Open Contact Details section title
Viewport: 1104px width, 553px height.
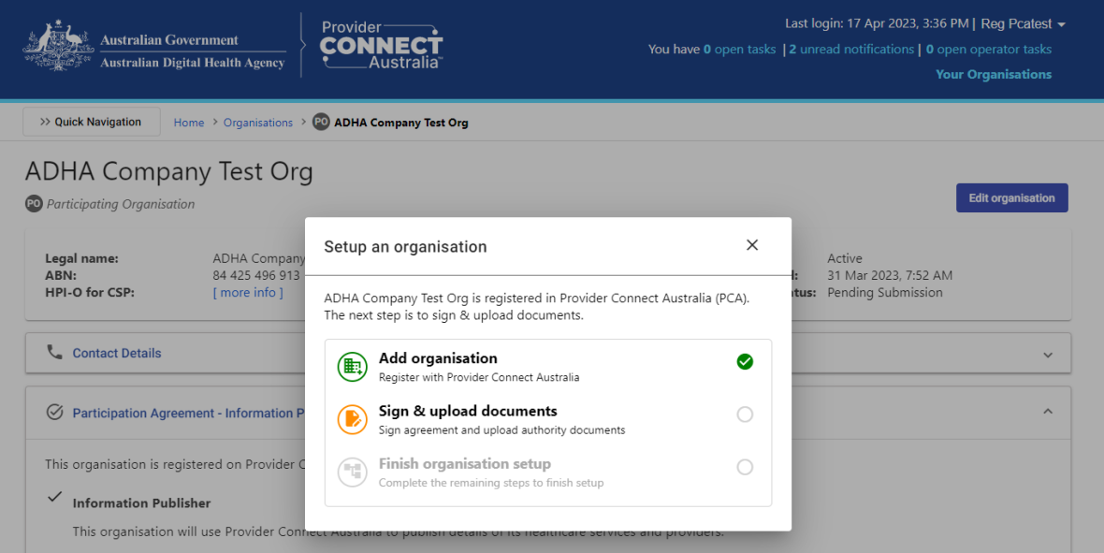coord(117,354)
